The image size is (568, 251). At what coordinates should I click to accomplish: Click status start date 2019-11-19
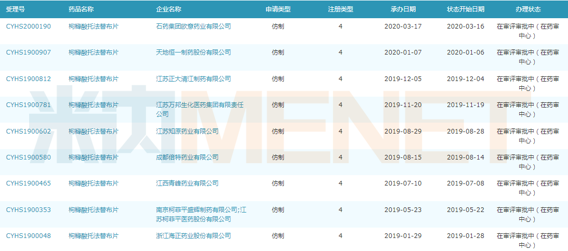click(x=466, y=105)
